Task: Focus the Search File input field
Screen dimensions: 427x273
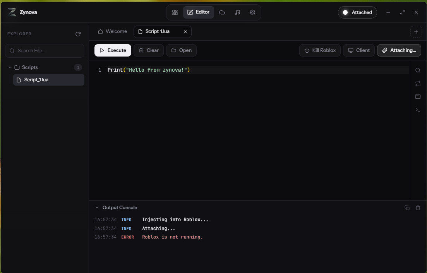Action: [45, 51]
